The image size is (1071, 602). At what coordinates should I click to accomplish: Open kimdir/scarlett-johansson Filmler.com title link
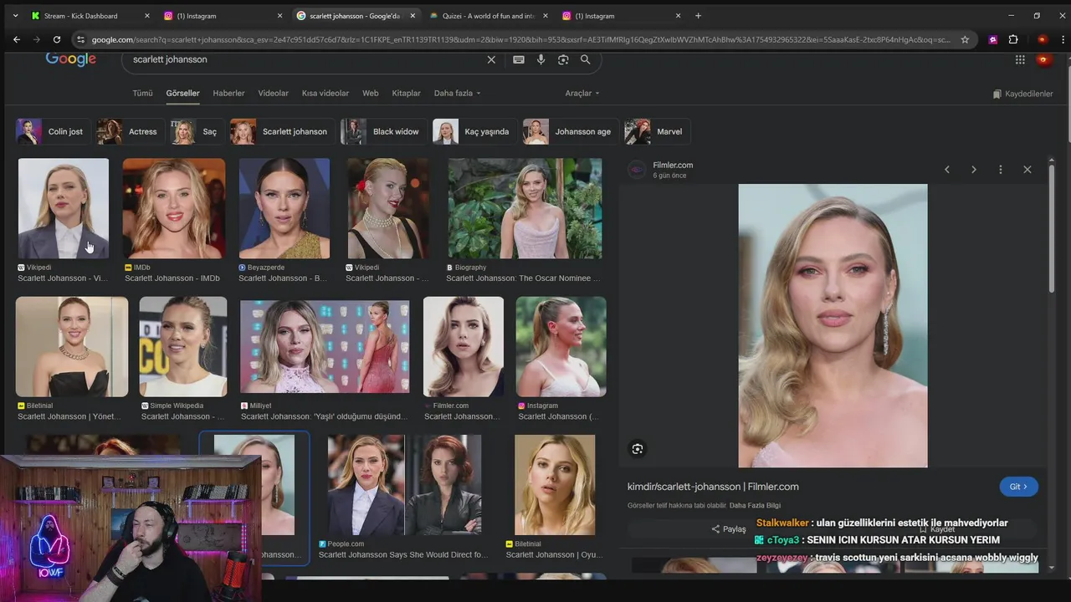713,487
